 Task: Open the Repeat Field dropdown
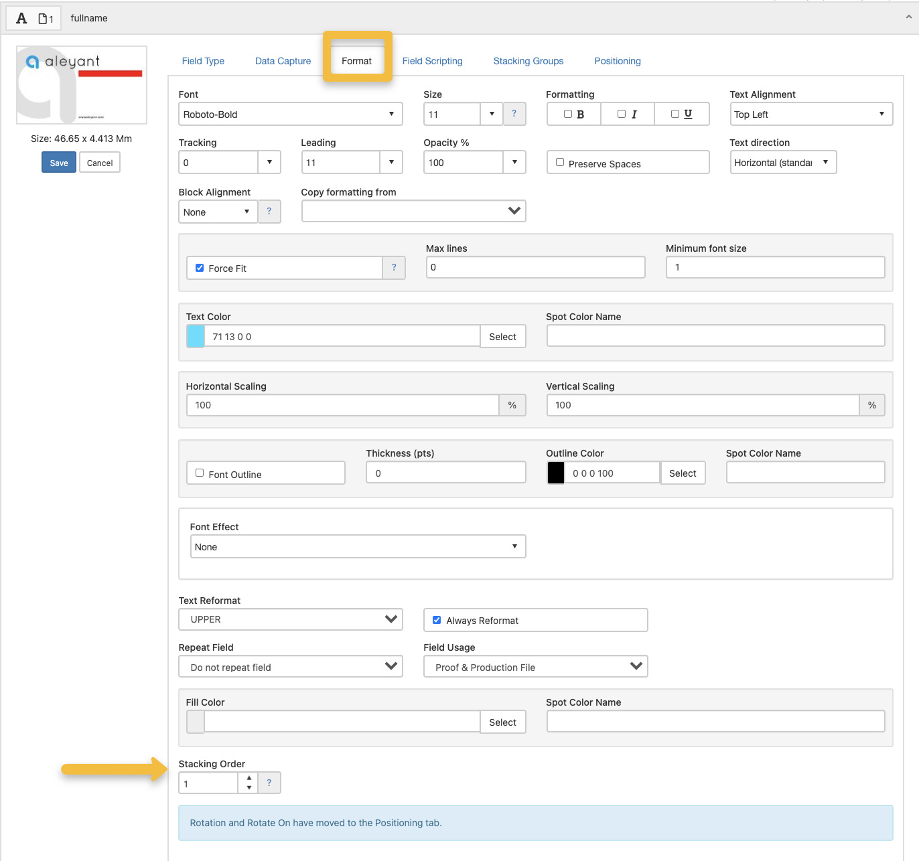click(x=291, y=666)
